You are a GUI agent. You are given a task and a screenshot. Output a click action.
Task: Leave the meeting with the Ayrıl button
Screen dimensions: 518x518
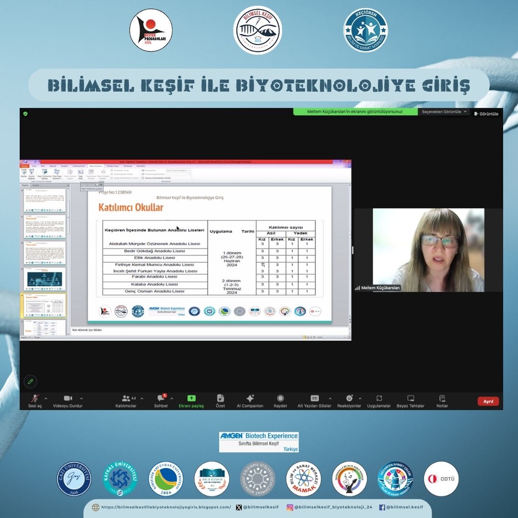[488, 401]
